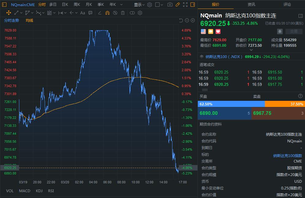
Task: Click the scrollbar under 逐笔成交
Action: [204, 90]
